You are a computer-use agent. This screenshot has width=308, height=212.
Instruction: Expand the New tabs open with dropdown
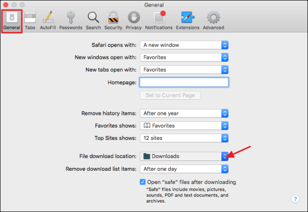184,70
